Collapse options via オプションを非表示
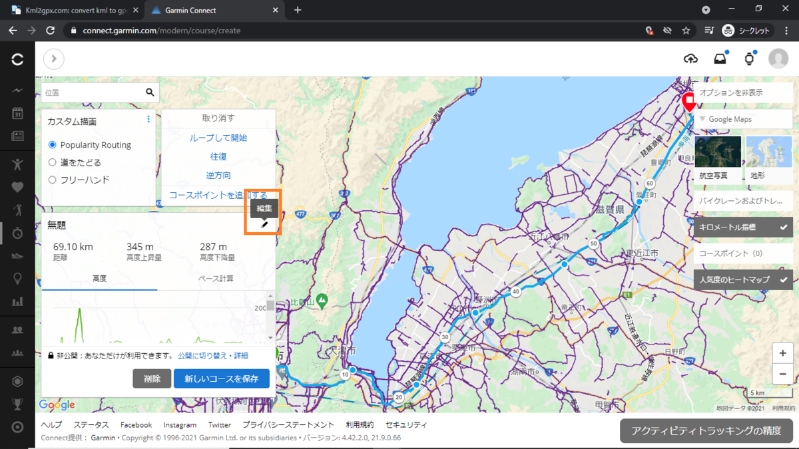This screenshot has width=799, height=449. tap(743, 92)
